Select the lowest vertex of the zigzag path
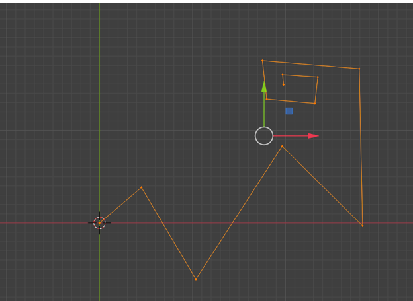This screenshot has height=301, width=413. 195,279
